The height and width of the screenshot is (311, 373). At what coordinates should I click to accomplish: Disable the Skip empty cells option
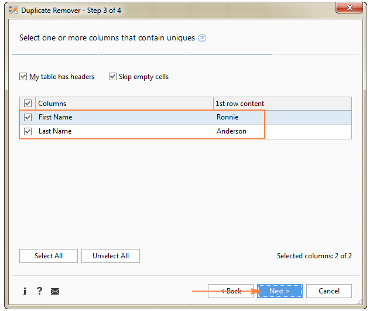(113, 77)
